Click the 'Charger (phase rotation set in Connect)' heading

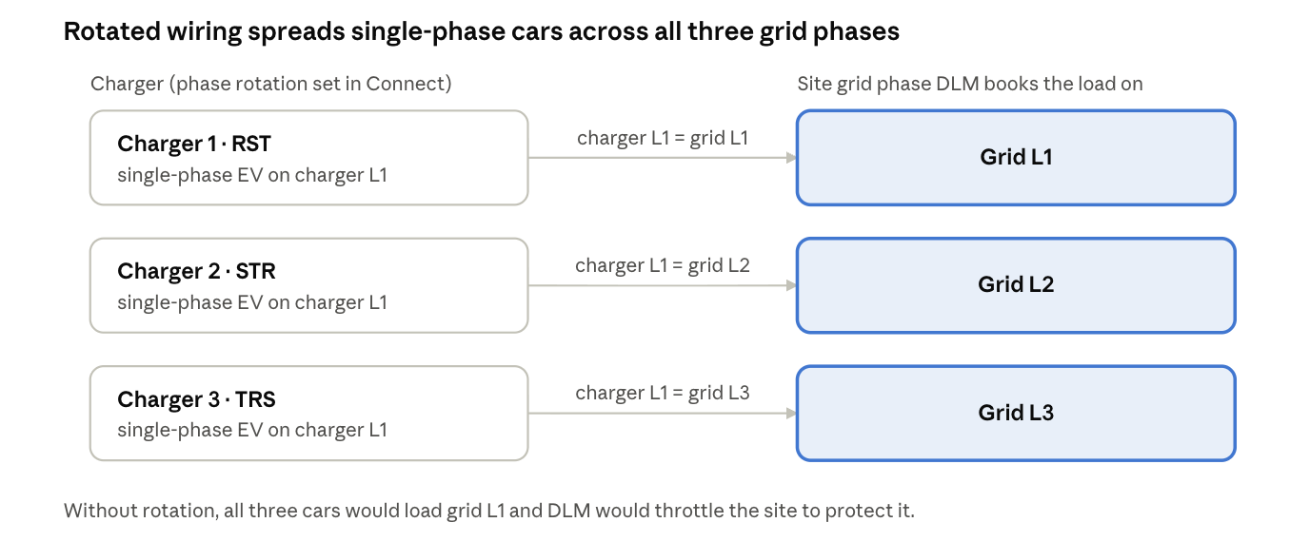point(271,84)
